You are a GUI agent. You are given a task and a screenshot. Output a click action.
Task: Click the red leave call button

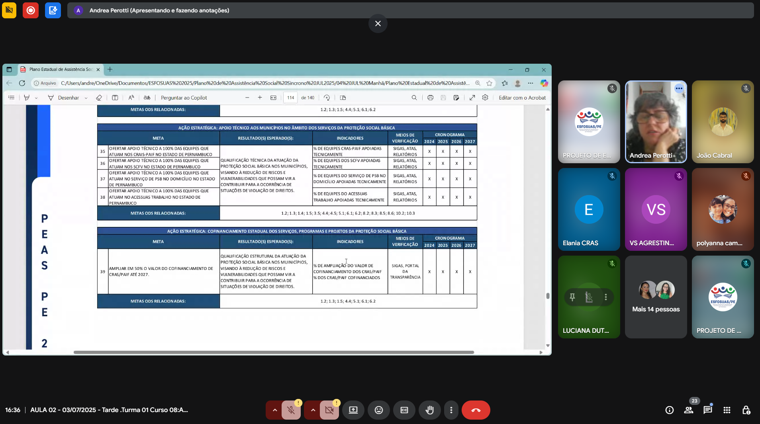[x=476, y=410]
